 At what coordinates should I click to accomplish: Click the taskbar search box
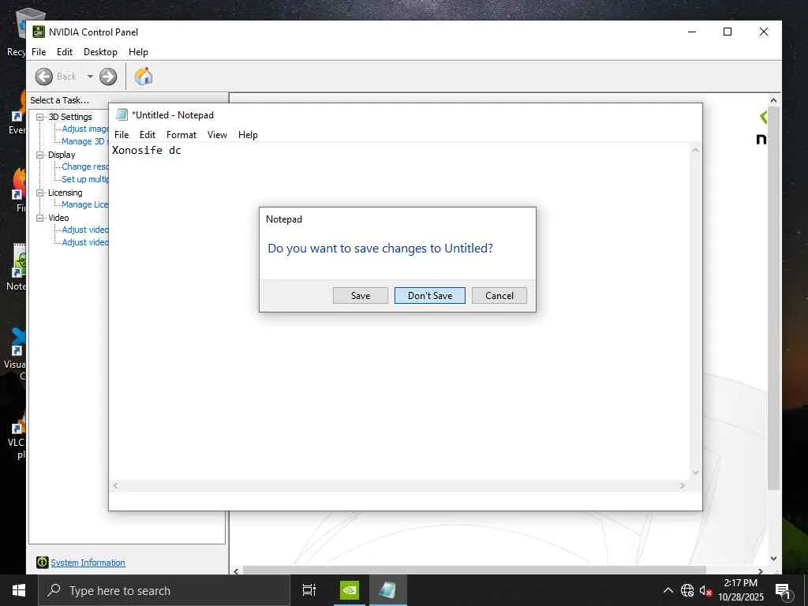[164, 590]
